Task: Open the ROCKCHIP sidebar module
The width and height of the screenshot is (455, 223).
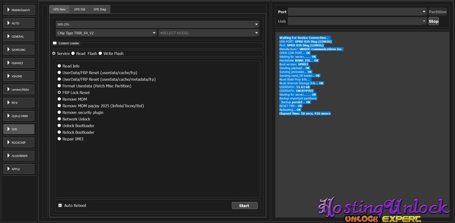Action: pyautogui.click(x=19, y=142)
